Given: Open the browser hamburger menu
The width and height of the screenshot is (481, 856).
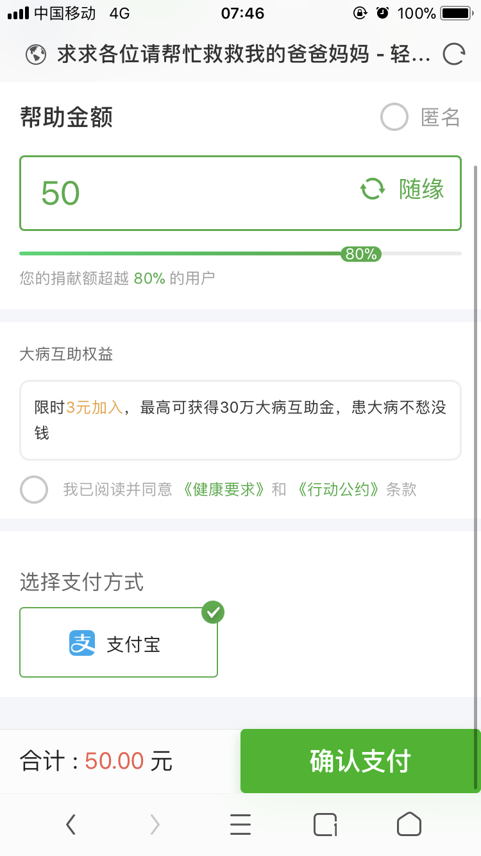Looking at the screenshot, I should (240, 824).
